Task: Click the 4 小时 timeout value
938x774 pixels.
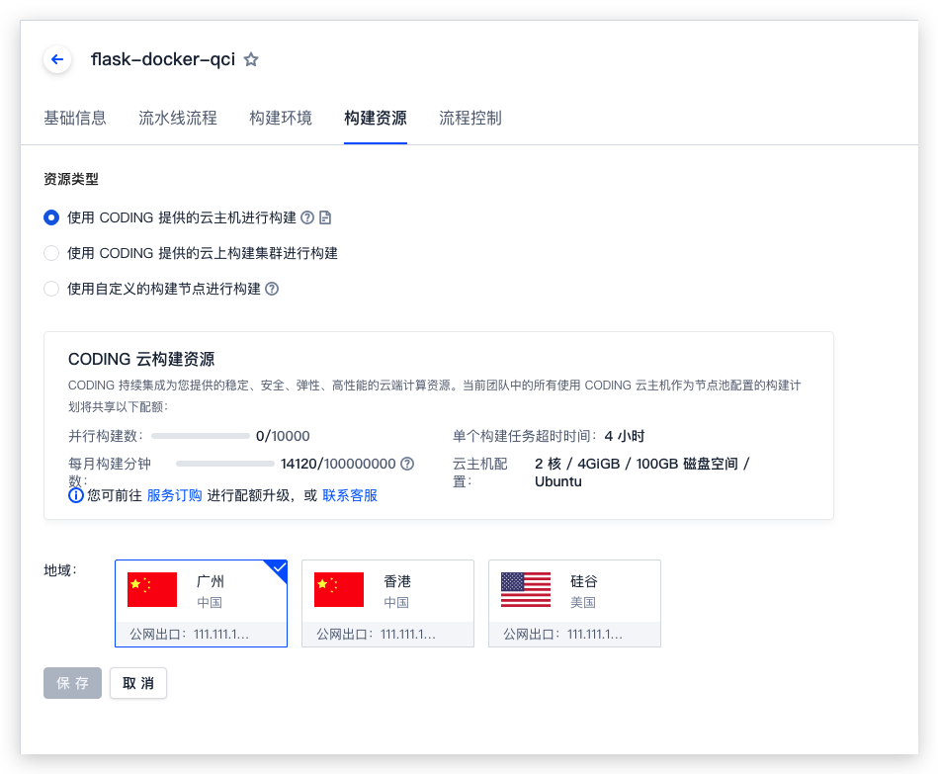Action: click(625, 436)
